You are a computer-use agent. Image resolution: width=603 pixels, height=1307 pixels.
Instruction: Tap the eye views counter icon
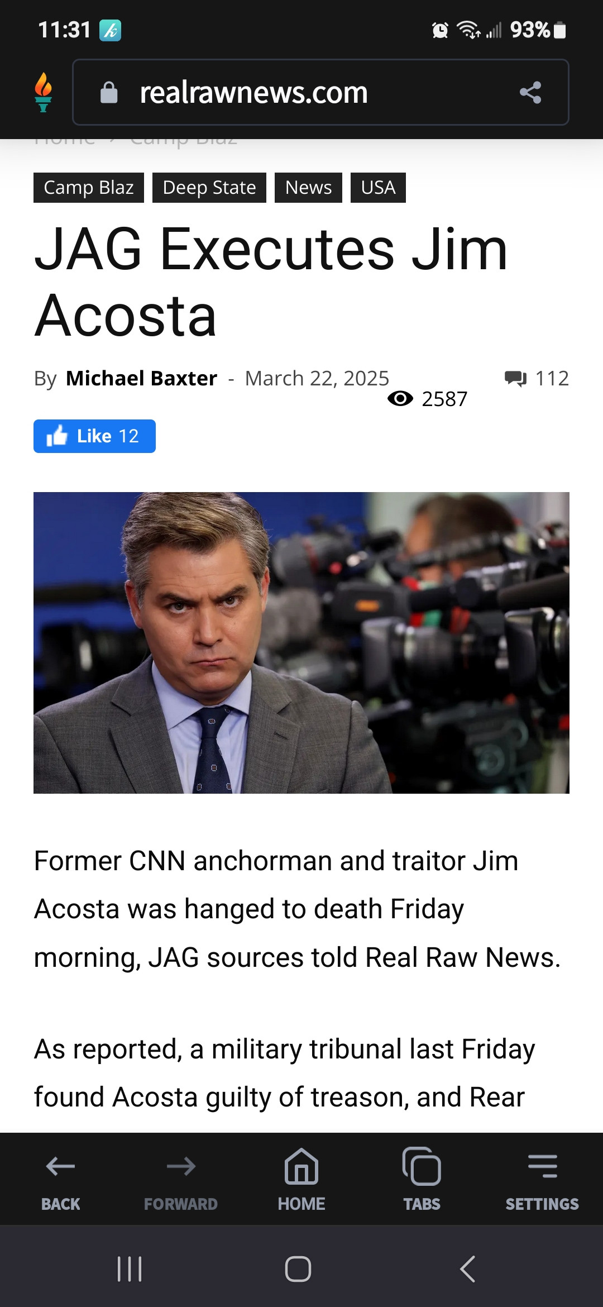400,399
